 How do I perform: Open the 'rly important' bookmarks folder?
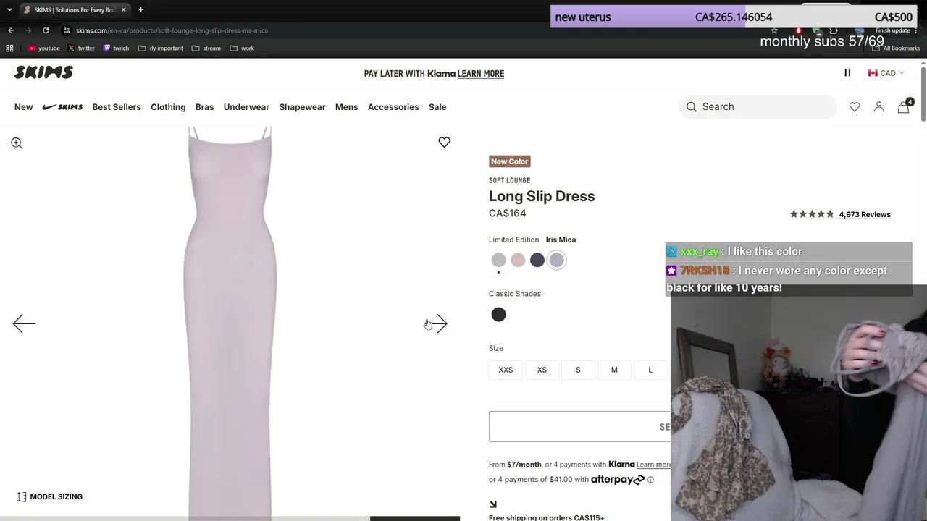pos(161,48)
